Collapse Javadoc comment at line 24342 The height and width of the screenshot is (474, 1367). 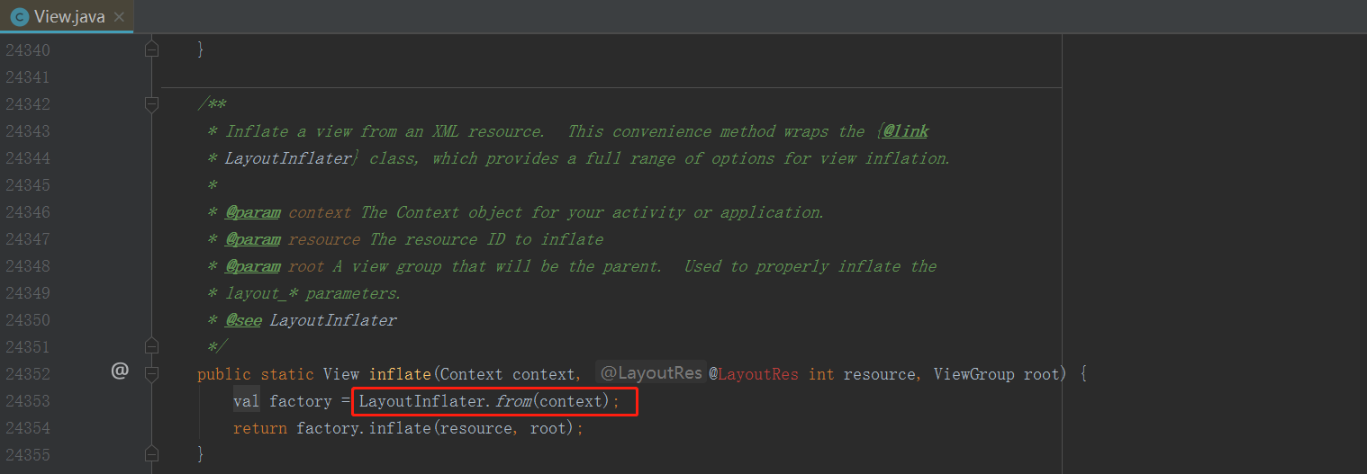[x=151, y=104]
